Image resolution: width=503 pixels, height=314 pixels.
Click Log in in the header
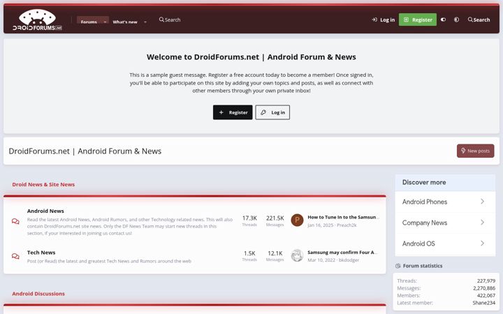(x=384, y=20)
